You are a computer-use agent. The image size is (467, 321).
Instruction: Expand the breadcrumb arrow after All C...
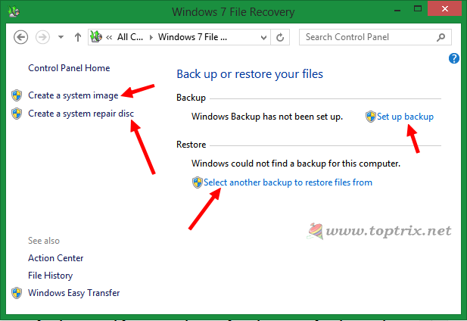point(151,38)
